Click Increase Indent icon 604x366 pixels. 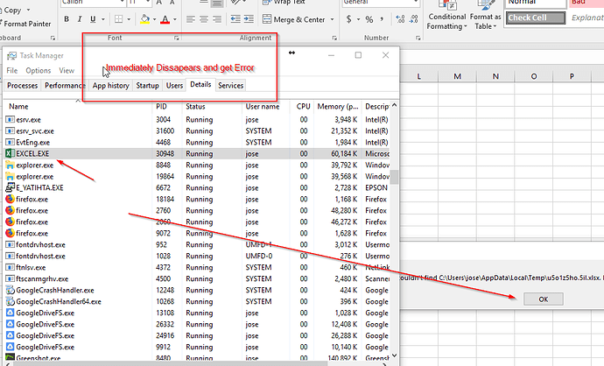coord(249,19)
